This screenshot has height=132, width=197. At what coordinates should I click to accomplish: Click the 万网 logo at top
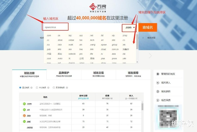pos(98,8)
